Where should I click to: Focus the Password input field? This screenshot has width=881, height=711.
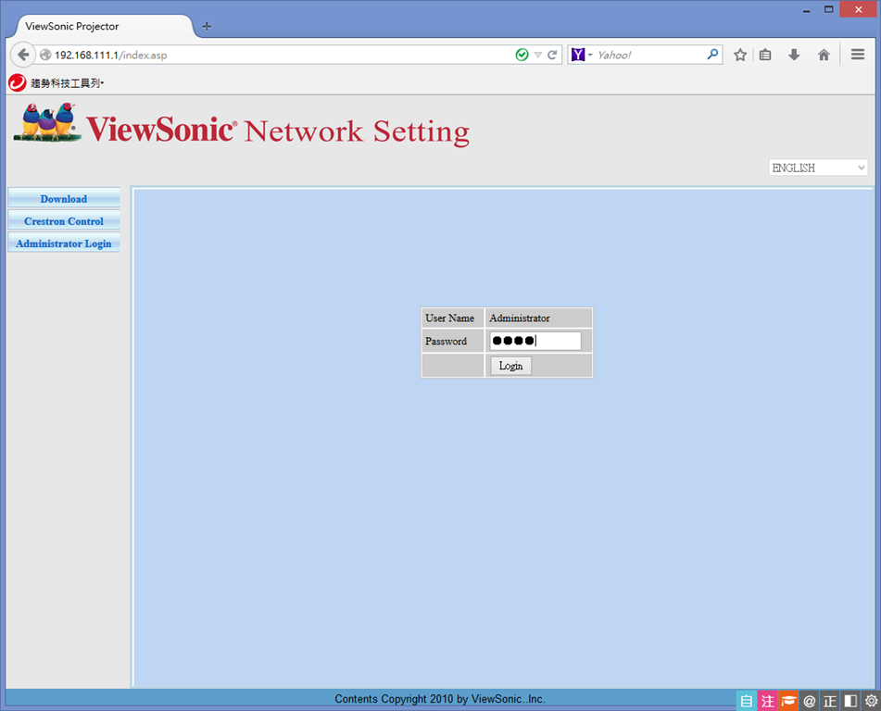(535, 341)
